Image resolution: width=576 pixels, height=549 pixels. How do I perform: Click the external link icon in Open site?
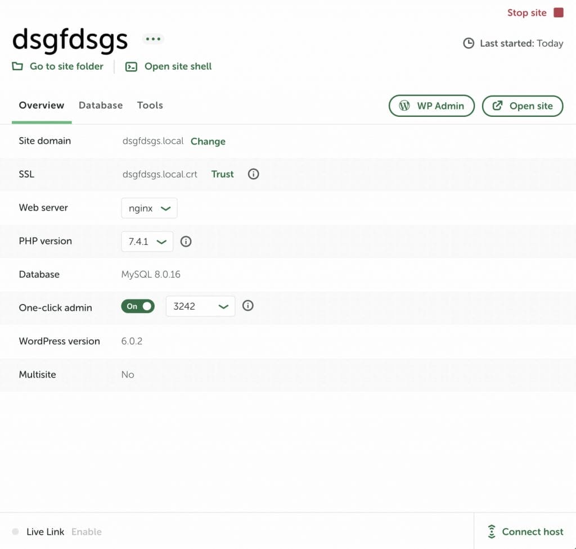(x=497, y=106)
